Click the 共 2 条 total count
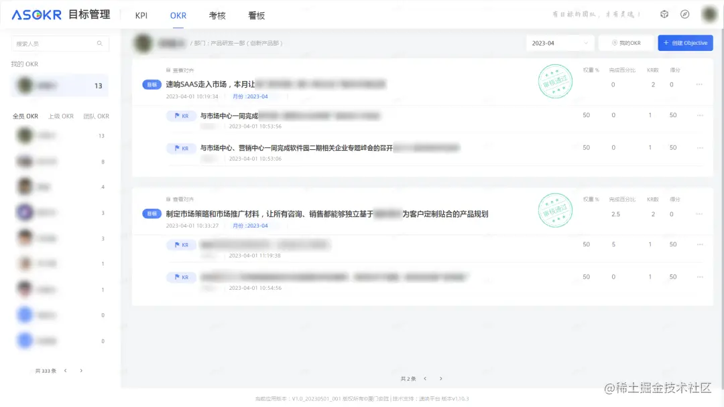The image size is (724, 407). 408,378
